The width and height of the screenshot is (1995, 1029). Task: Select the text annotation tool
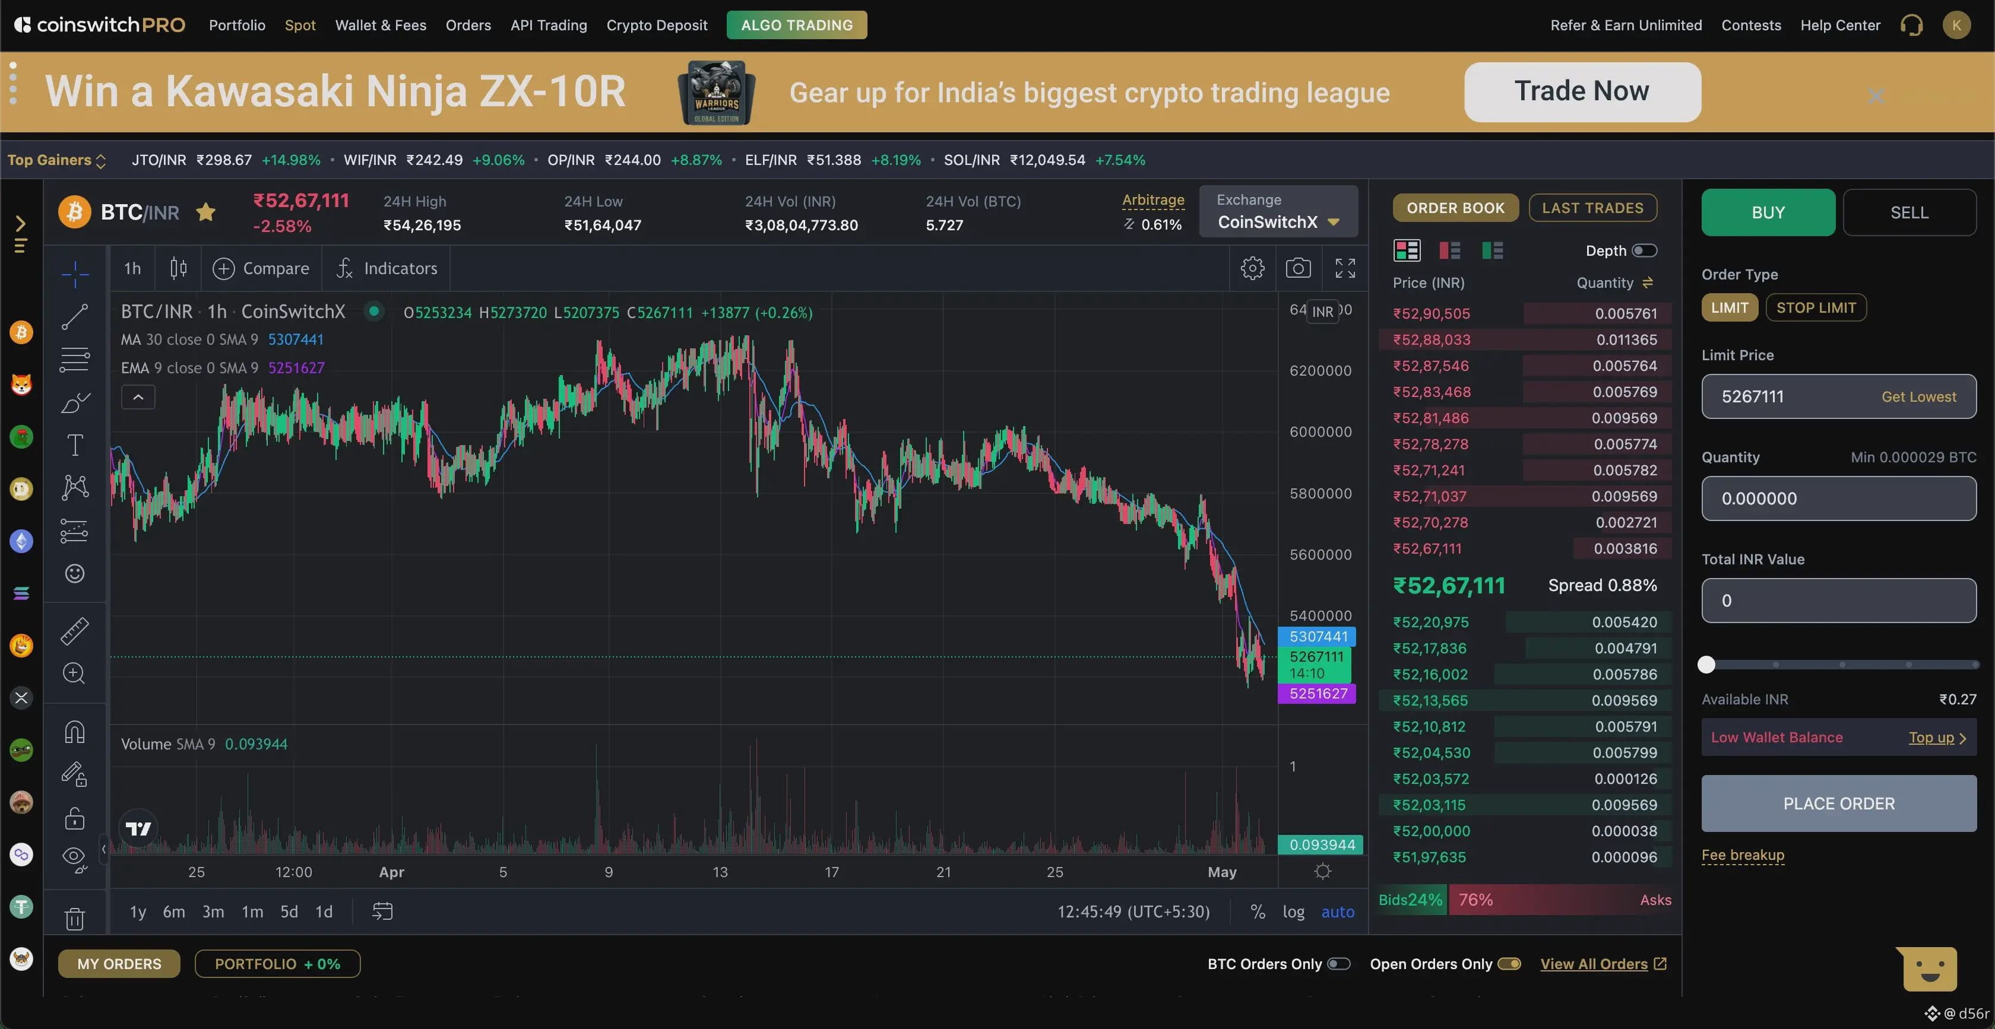pyautogui.click(x=74, y=445)
